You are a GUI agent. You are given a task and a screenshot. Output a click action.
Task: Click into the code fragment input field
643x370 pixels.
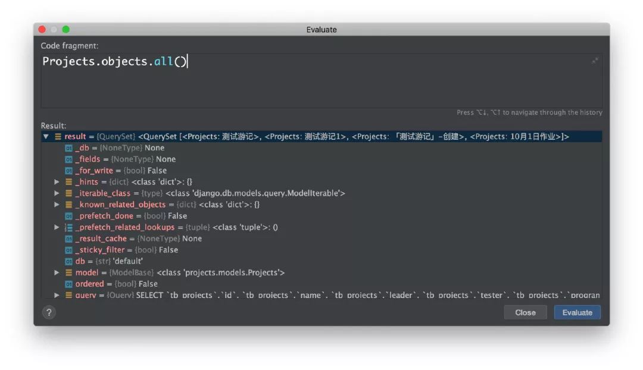point(321,80)
